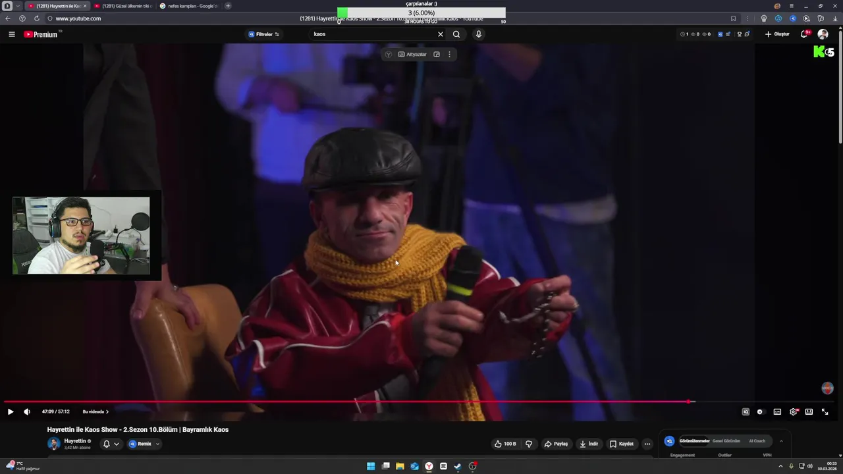Start voice search with the microphone
This screenshot has width=843, height=474.
(479, 34)
